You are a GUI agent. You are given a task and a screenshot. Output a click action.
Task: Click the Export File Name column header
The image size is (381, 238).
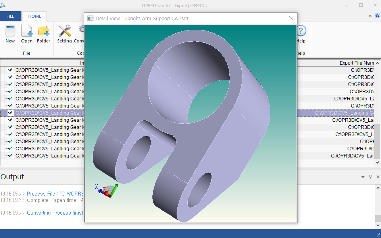pyautogui.click(x=356, y=63)
